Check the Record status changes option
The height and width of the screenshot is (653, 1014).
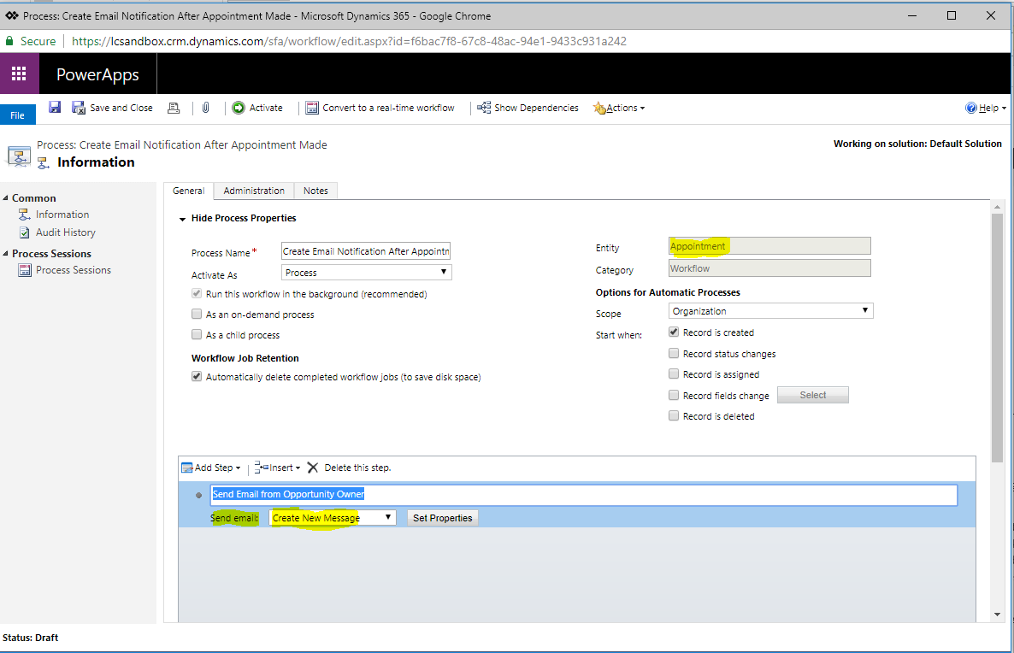(x=674, y=353)
